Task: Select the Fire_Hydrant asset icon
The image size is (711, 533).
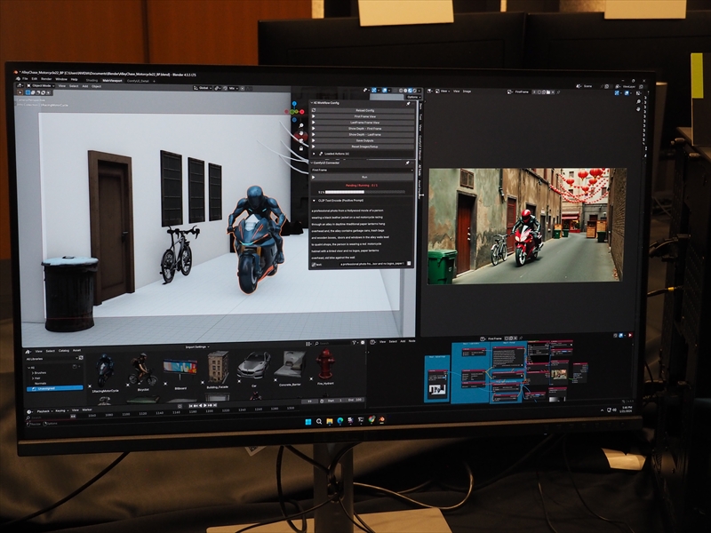Action: point(326,364)
